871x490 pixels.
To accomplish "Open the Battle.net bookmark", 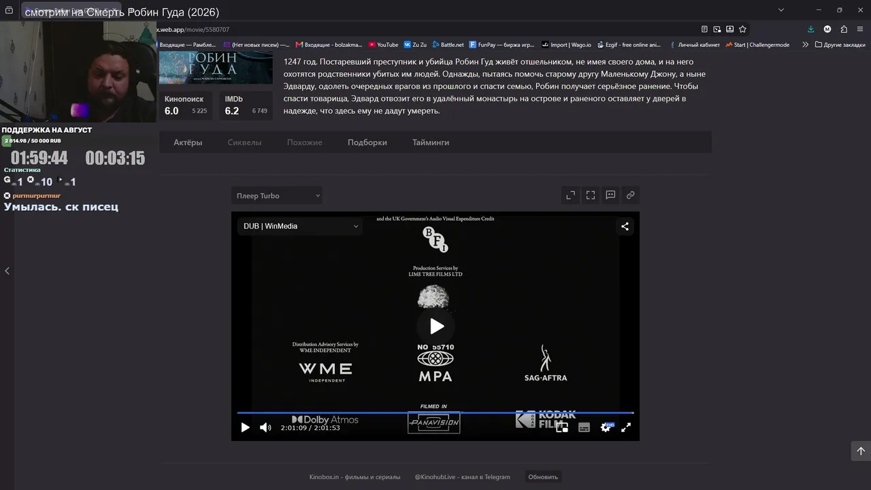I will (x=448, y=45).
